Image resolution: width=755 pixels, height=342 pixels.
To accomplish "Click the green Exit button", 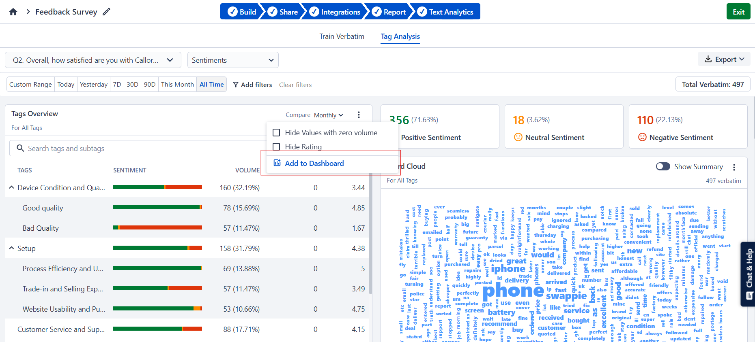I will click(738, 12).
